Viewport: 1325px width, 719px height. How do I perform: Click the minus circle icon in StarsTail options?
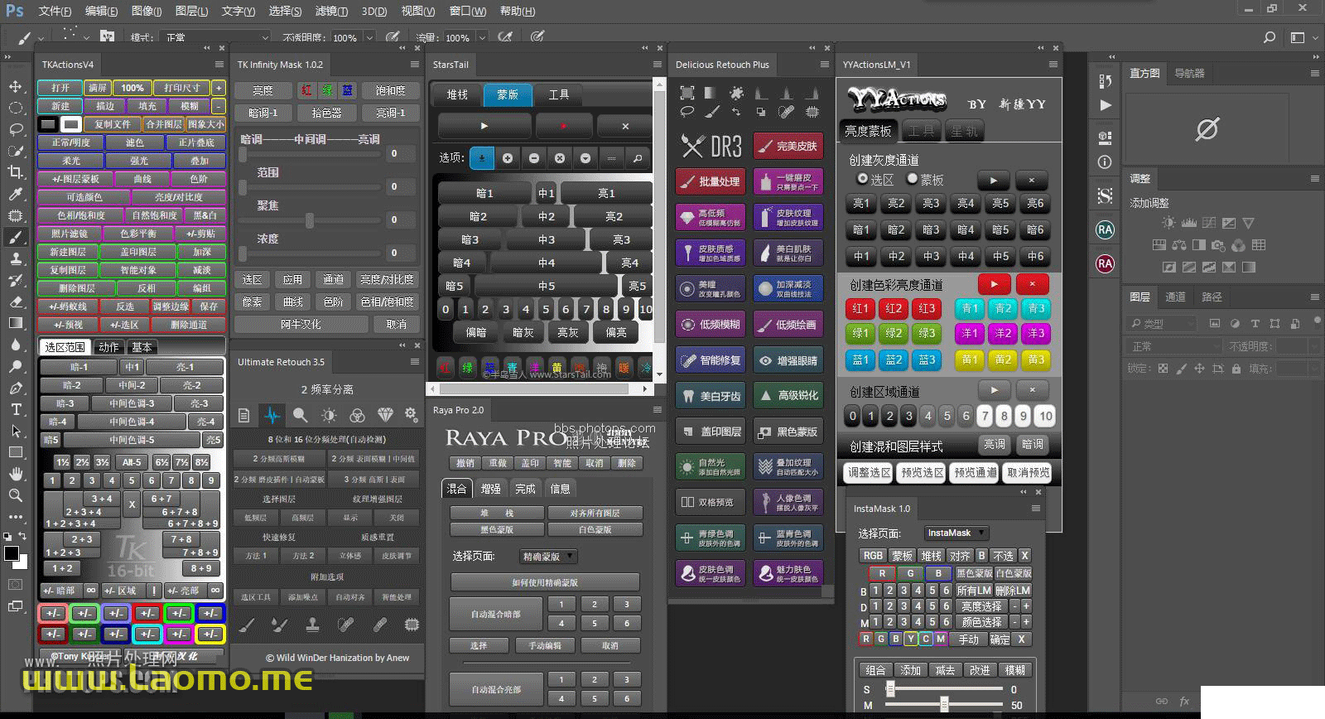[x=534, y=158]
